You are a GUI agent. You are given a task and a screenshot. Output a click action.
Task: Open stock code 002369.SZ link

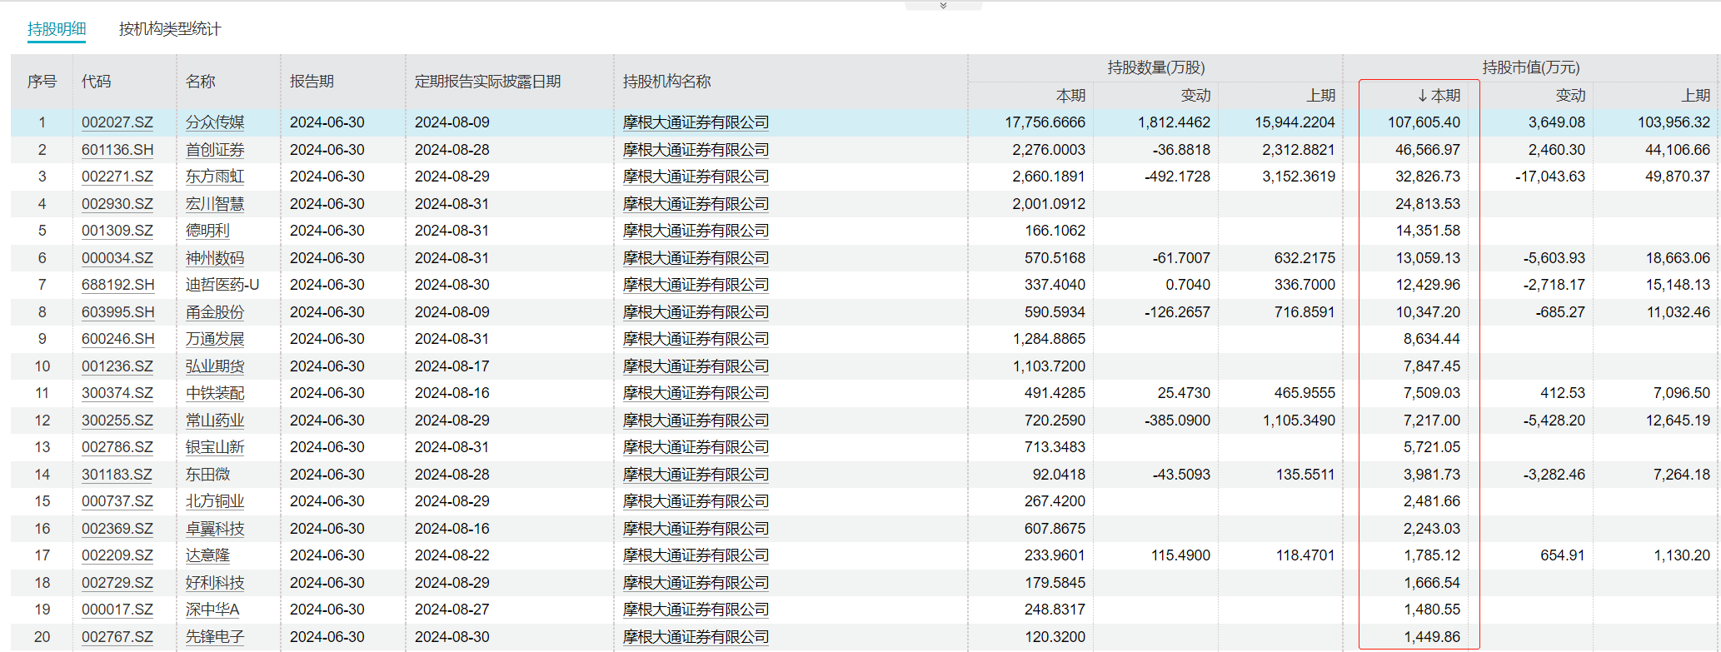(117, 529)
